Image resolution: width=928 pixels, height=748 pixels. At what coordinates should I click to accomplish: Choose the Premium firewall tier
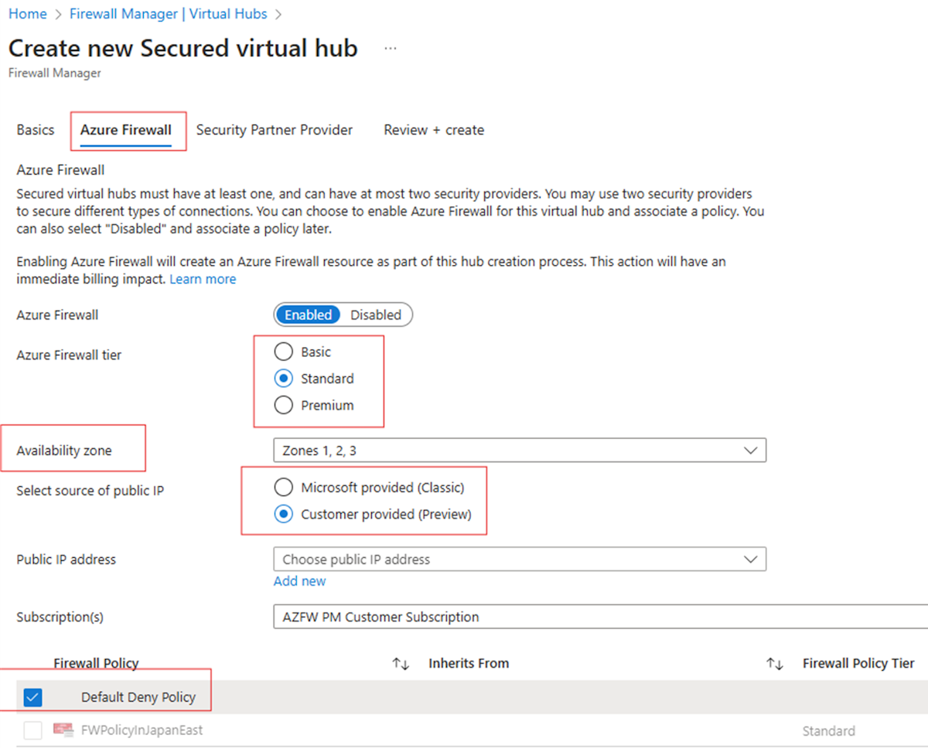click(284, 405)
